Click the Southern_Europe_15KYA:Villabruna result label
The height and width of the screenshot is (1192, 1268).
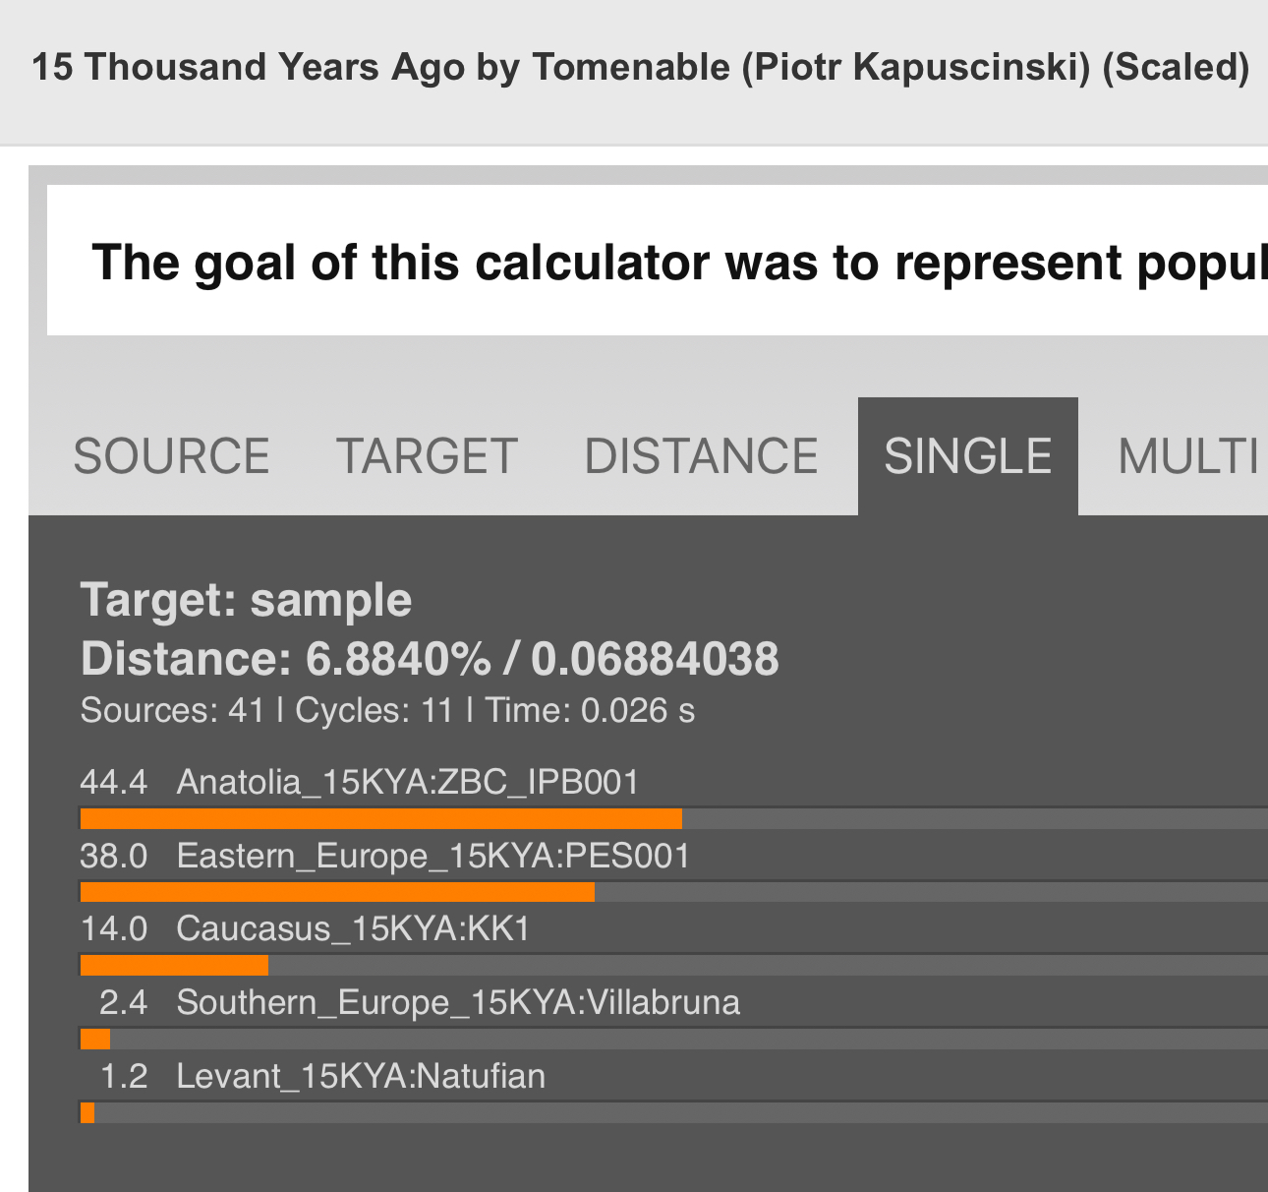[458, 1002]
